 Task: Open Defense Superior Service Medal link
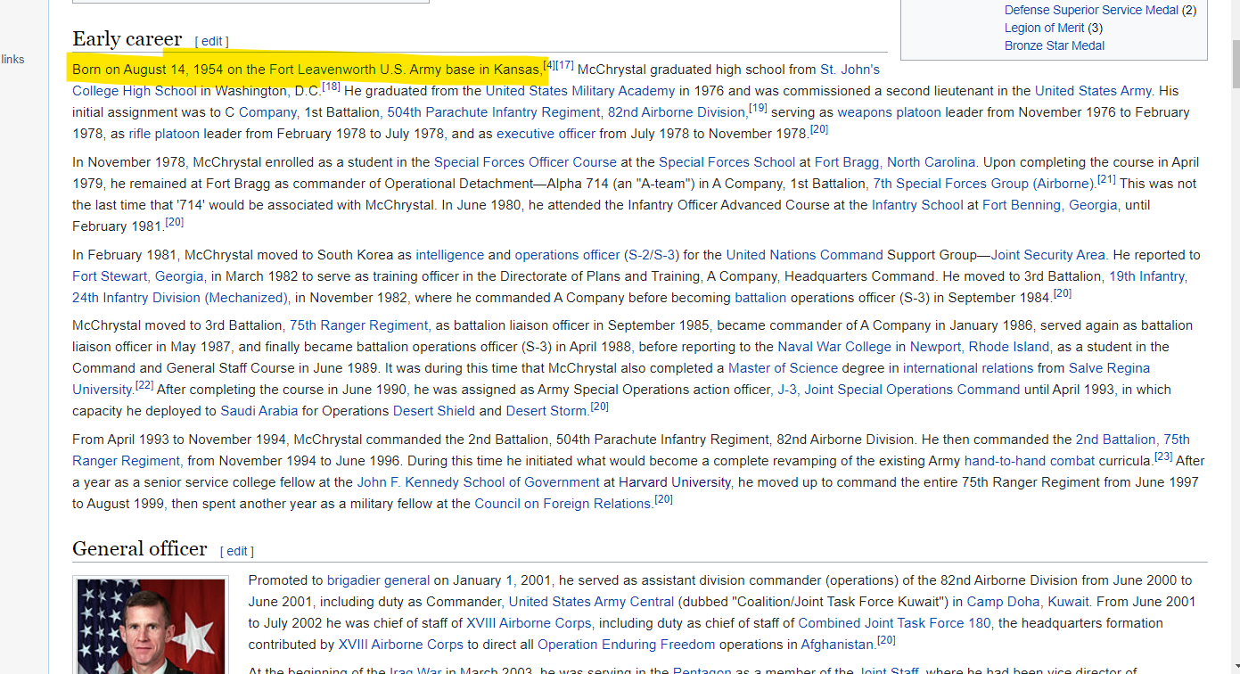pos(1091,10)
